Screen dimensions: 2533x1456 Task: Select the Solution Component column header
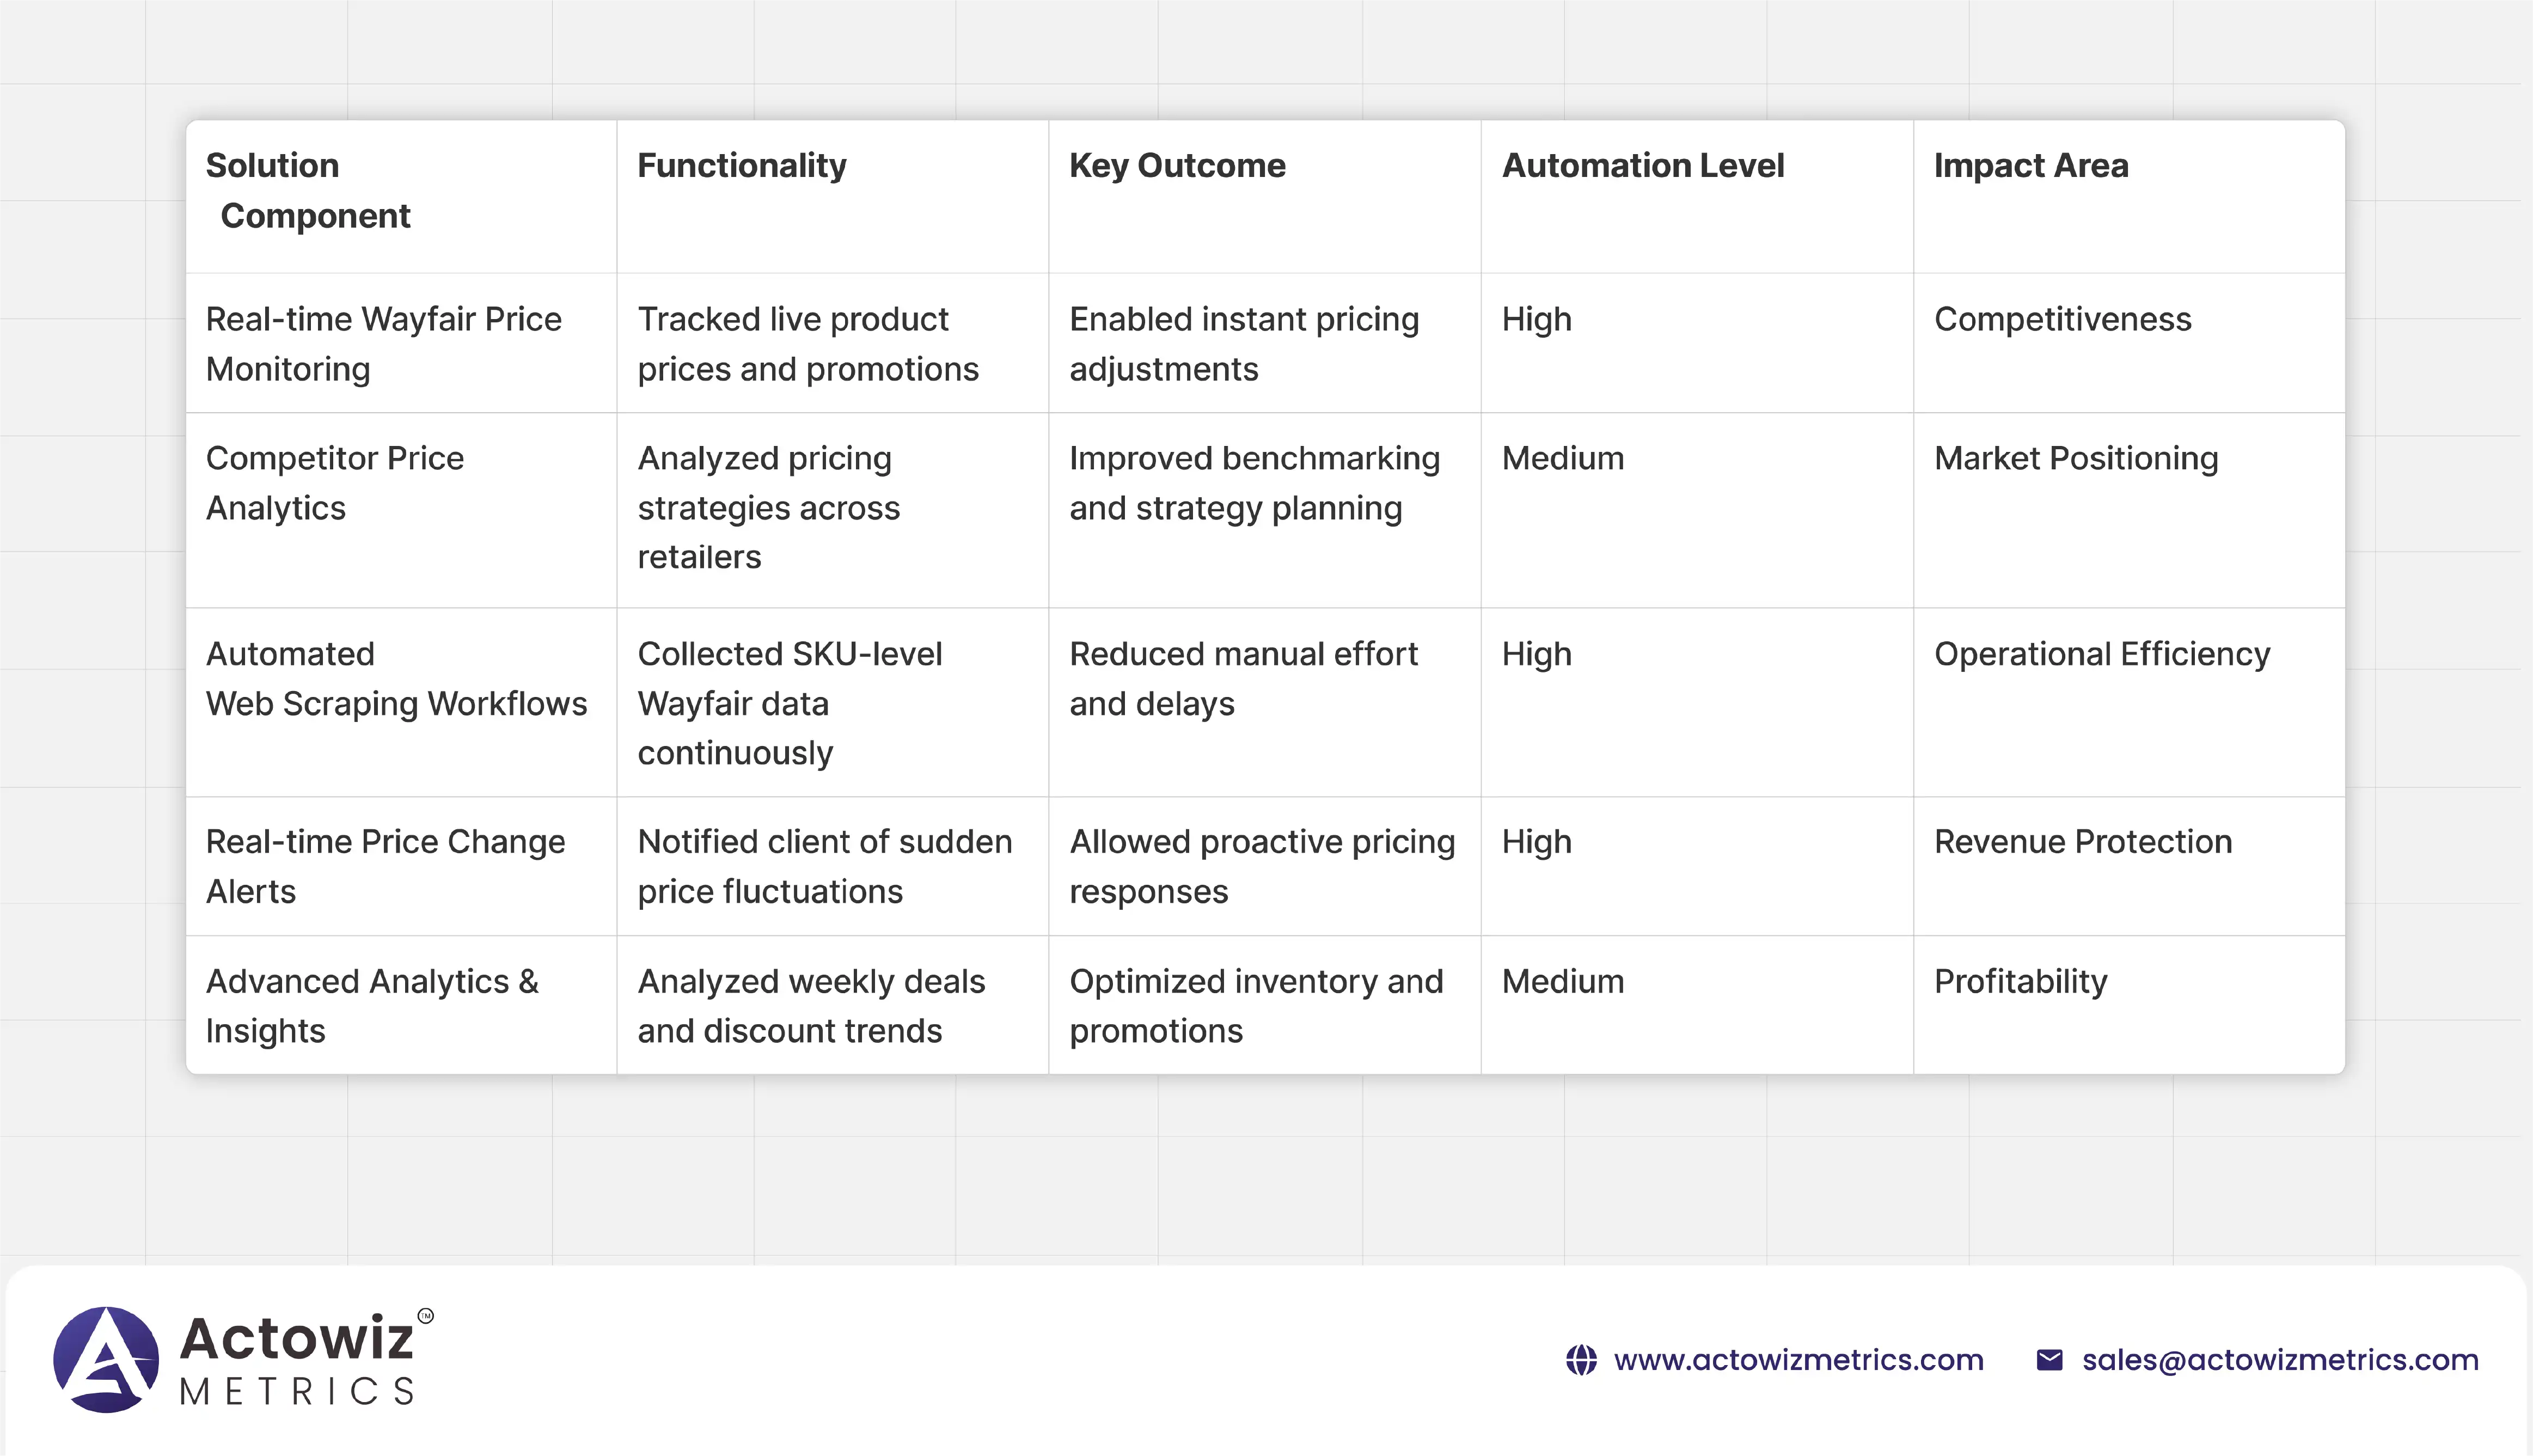pos(308,190)
